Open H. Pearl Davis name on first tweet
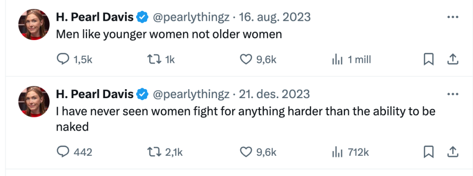 tap(95, 17)
